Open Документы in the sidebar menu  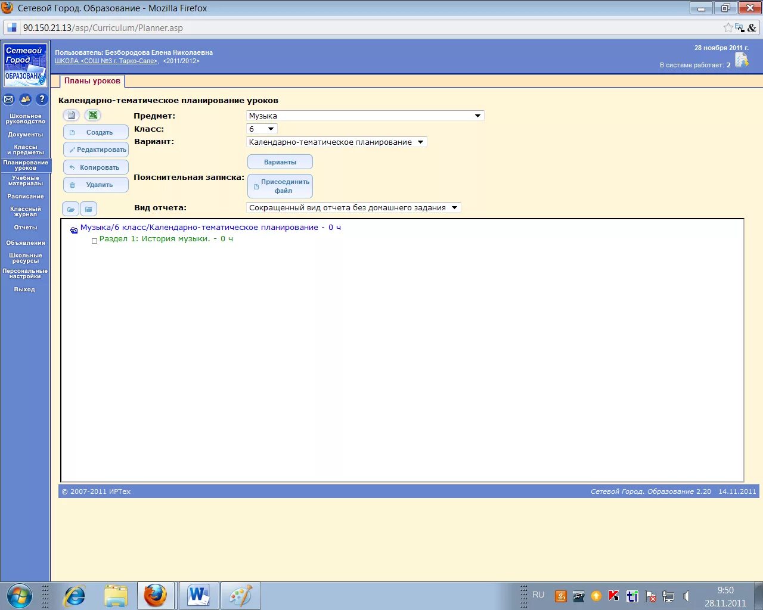pos(25,135)
